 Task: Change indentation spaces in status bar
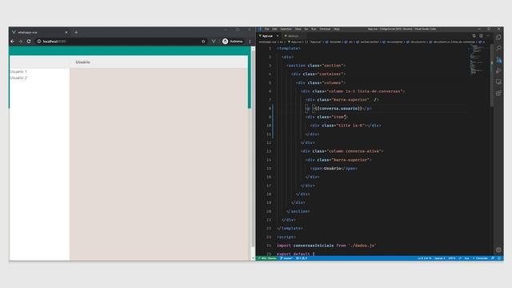point(439,258)
